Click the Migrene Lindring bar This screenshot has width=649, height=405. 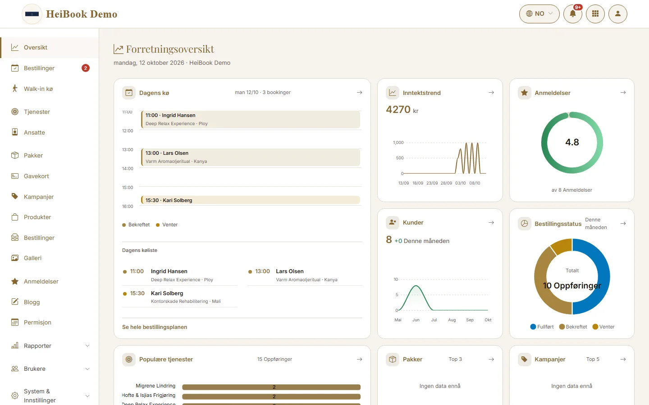tap(271, 387)
